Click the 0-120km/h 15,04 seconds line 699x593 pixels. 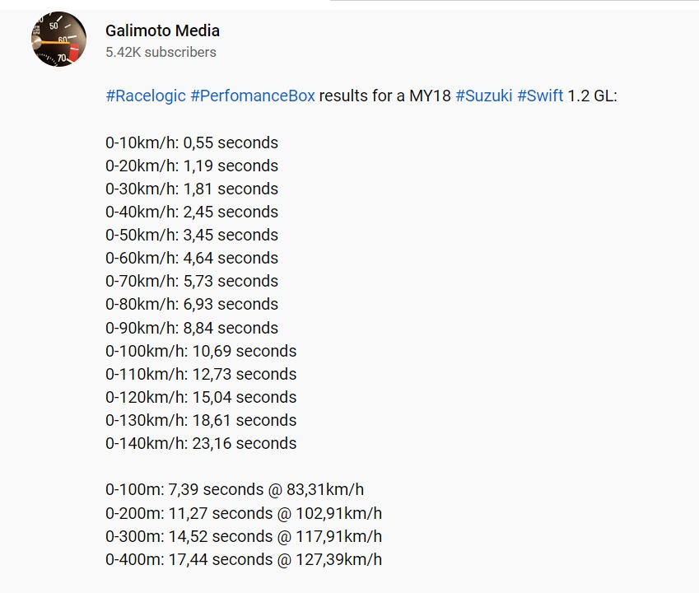(201, 397)
